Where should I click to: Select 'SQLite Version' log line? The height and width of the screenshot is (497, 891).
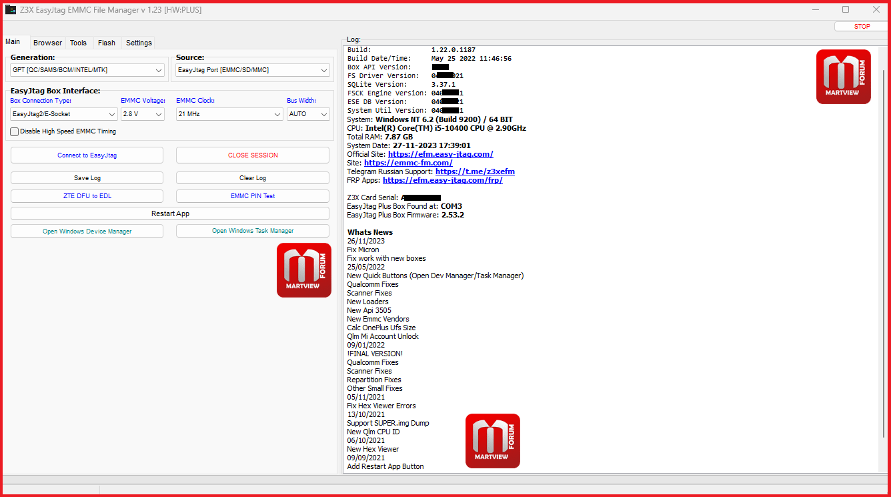tap(401, 85)
